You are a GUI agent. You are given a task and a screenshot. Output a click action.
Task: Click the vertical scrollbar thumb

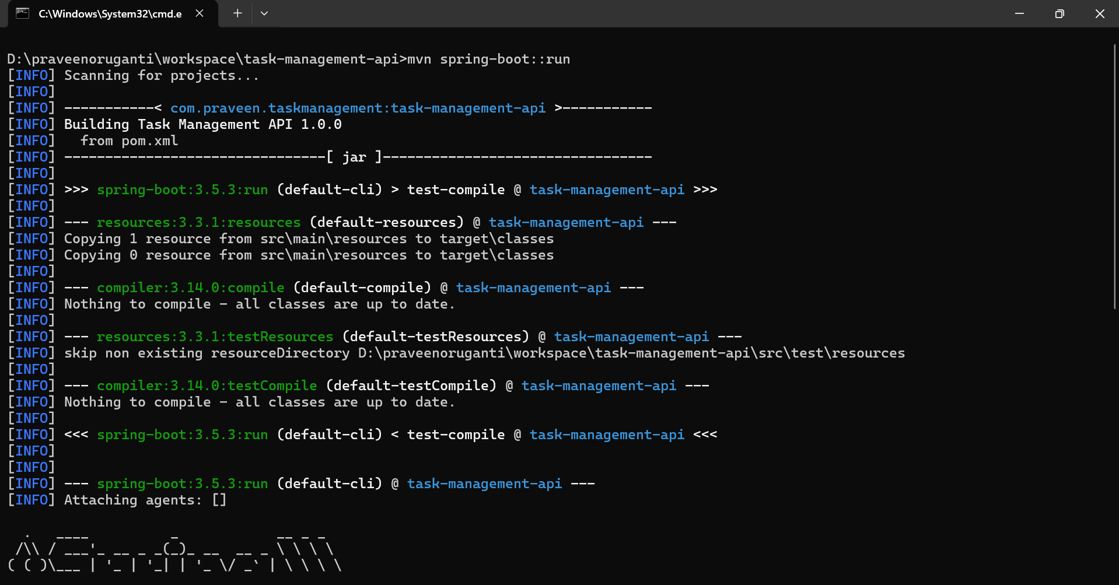click(x=1115, y=176)
